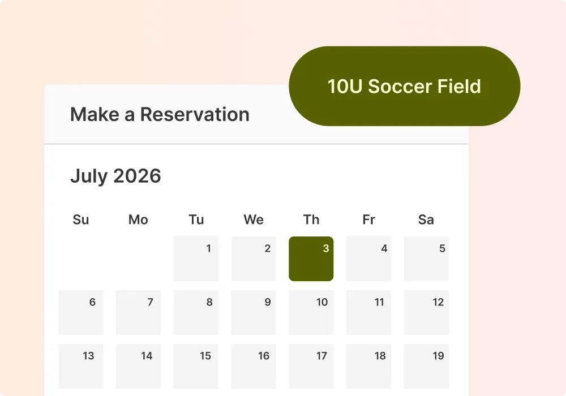
Task: Select July 14 date cell
Action: [139, 366]
